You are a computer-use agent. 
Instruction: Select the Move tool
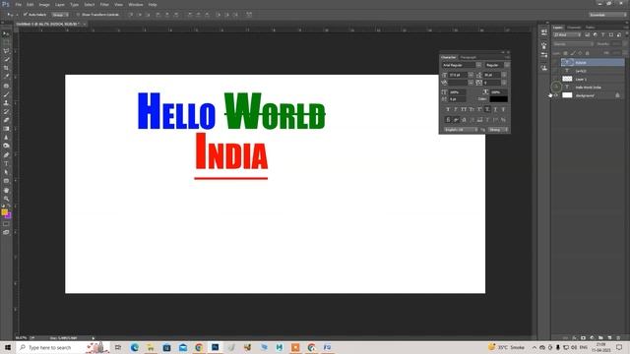click(x=6, y=33)
